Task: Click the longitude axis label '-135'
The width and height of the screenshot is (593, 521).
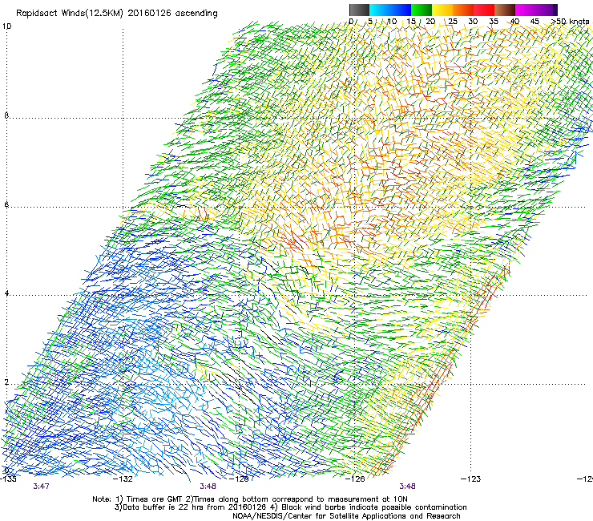Action: pyautogui.click(x=8, y=479)
